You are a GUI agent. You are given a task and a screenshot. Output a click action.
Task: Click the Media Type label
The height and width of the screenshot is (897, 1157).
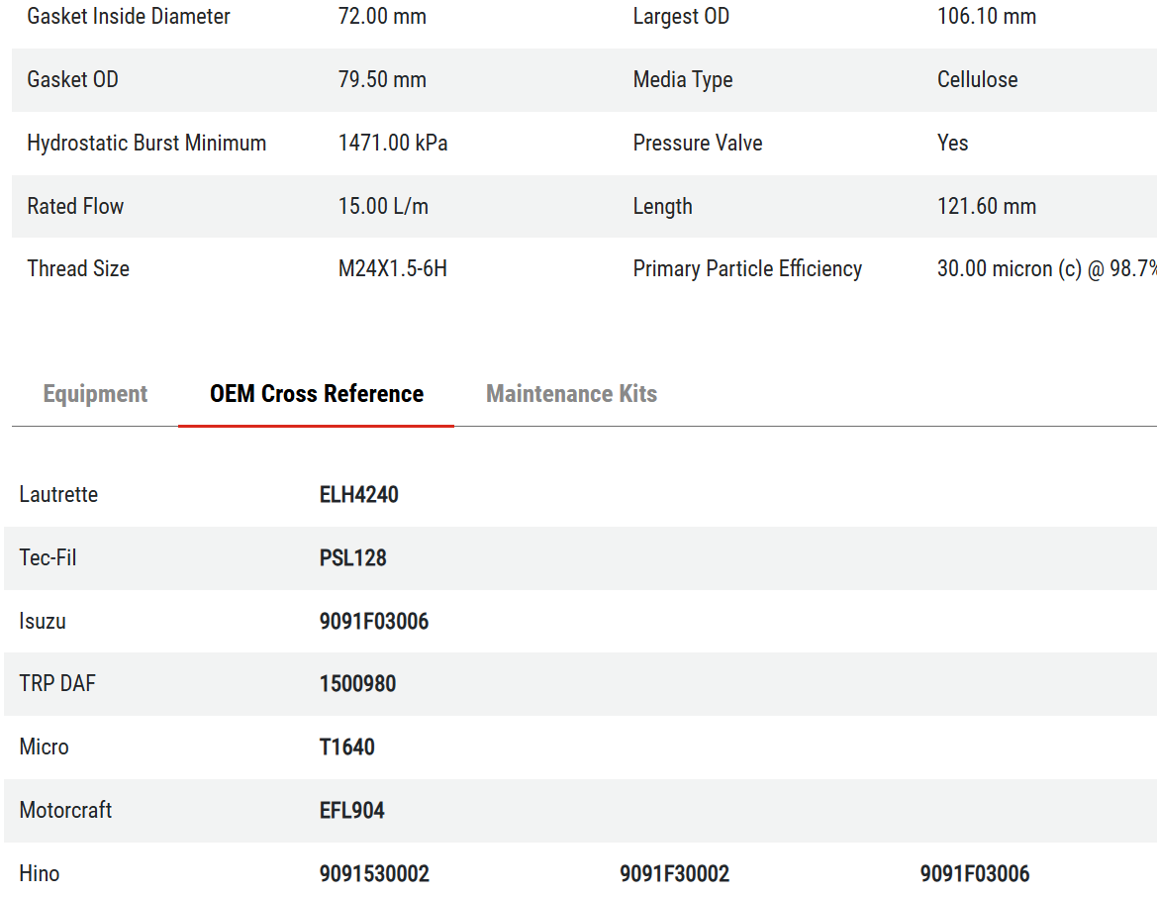pos(683,80)
